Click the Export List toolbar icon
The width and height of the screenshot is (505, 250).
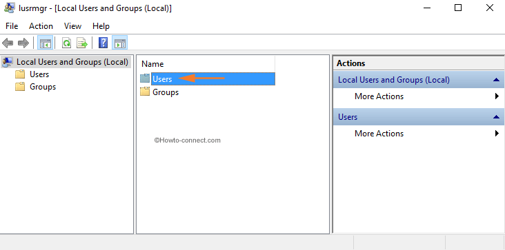82,43
